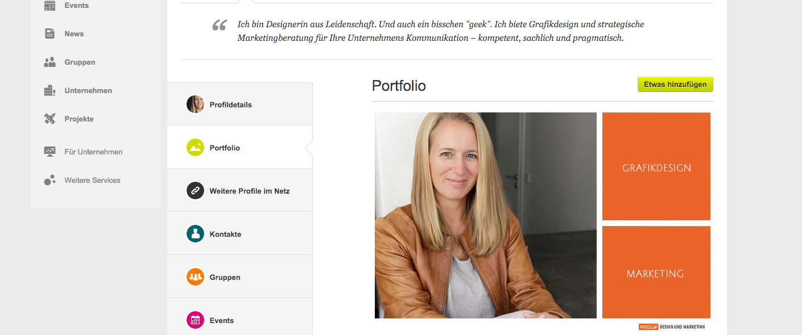Screen dimensions: 802x335
Task: Select the dark link icon for Weitere Profile
Action: (195, 191)
